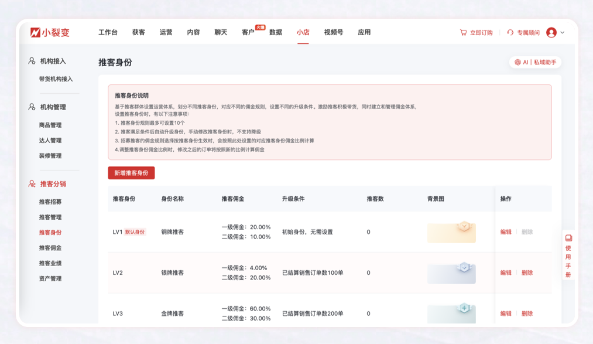This screenshot has height=344, width=593.
Task: Click the 机构管理 sidebar icon
Action: 32,107
